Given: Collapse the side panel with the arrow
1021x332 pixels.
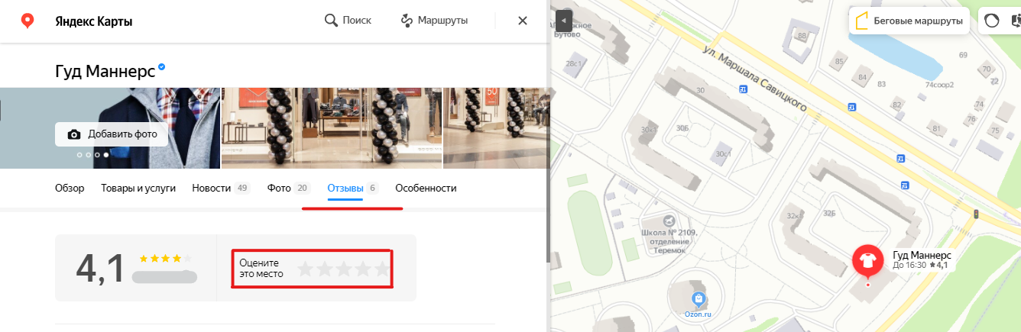Looking at the screenshot, I should point(563,20).
